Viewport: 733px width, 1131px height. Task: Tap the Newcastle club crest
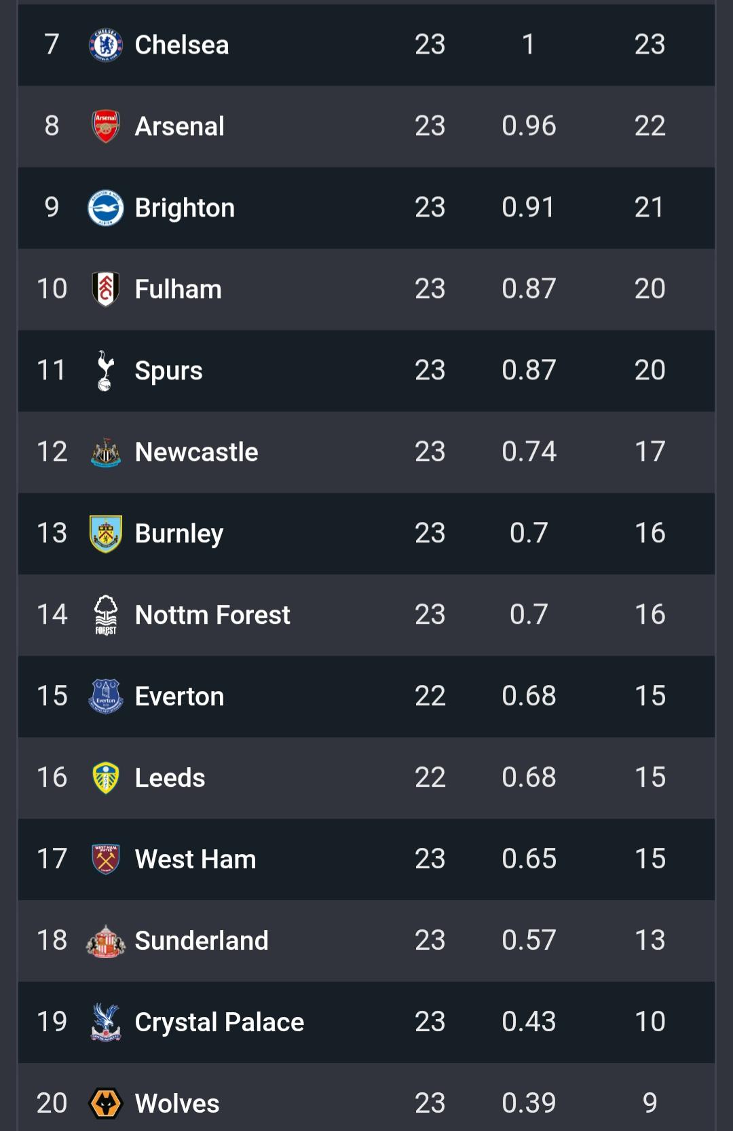click(106, 452)
